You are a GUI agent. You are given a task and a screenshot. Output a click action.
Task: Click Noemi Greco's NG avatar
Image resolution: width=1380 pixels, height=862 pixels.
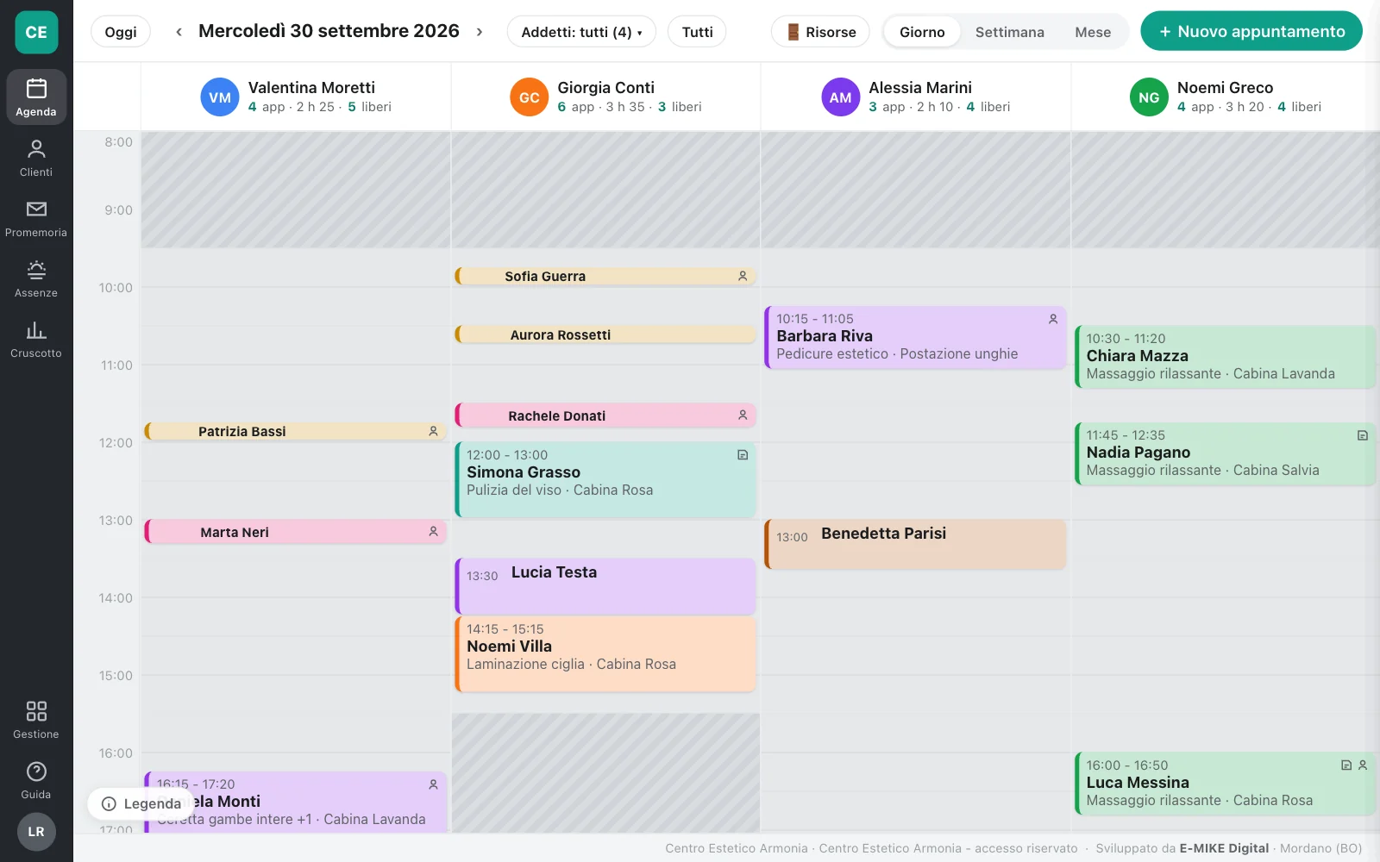[1149, 97]
